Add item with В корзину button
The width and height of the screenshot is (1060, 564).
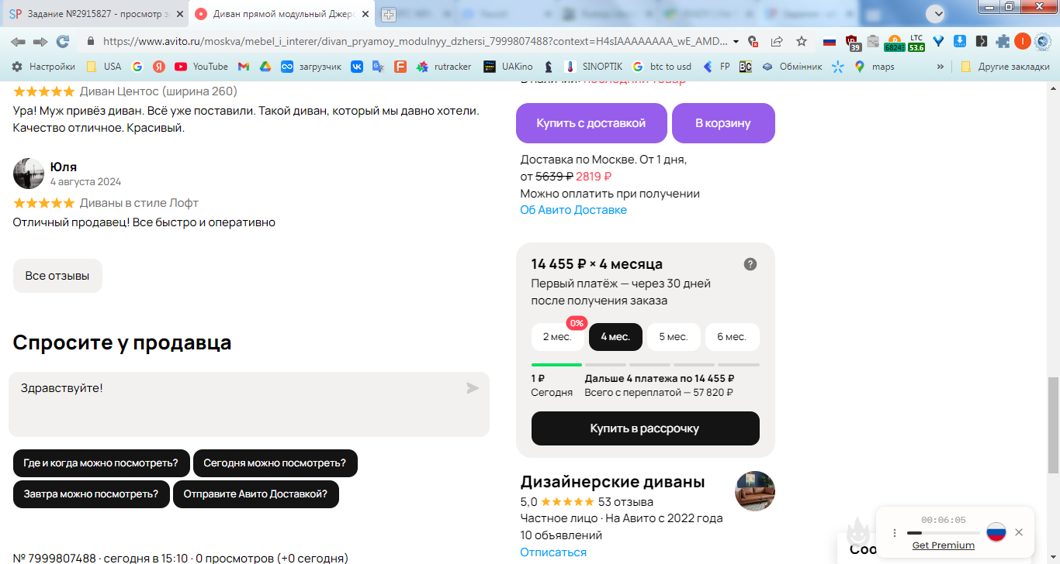point(723,123)
